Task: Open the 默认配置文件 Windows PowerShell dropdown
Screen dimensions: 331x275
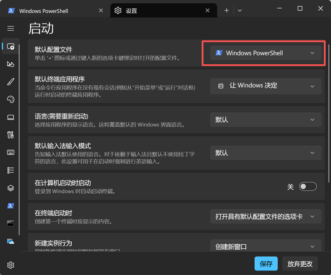Action: 266,53
